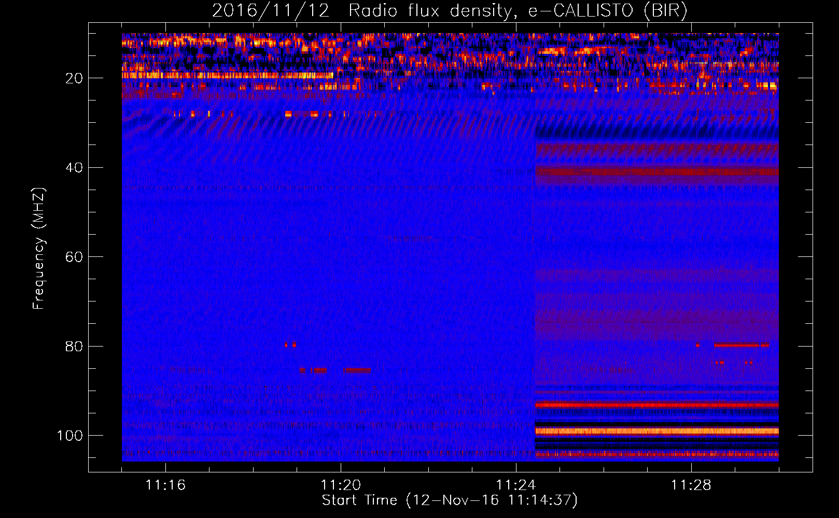Viewport: 839px width, 518px height.
Task: Click the '20' frequency tick label
Action: coord(74,78)
